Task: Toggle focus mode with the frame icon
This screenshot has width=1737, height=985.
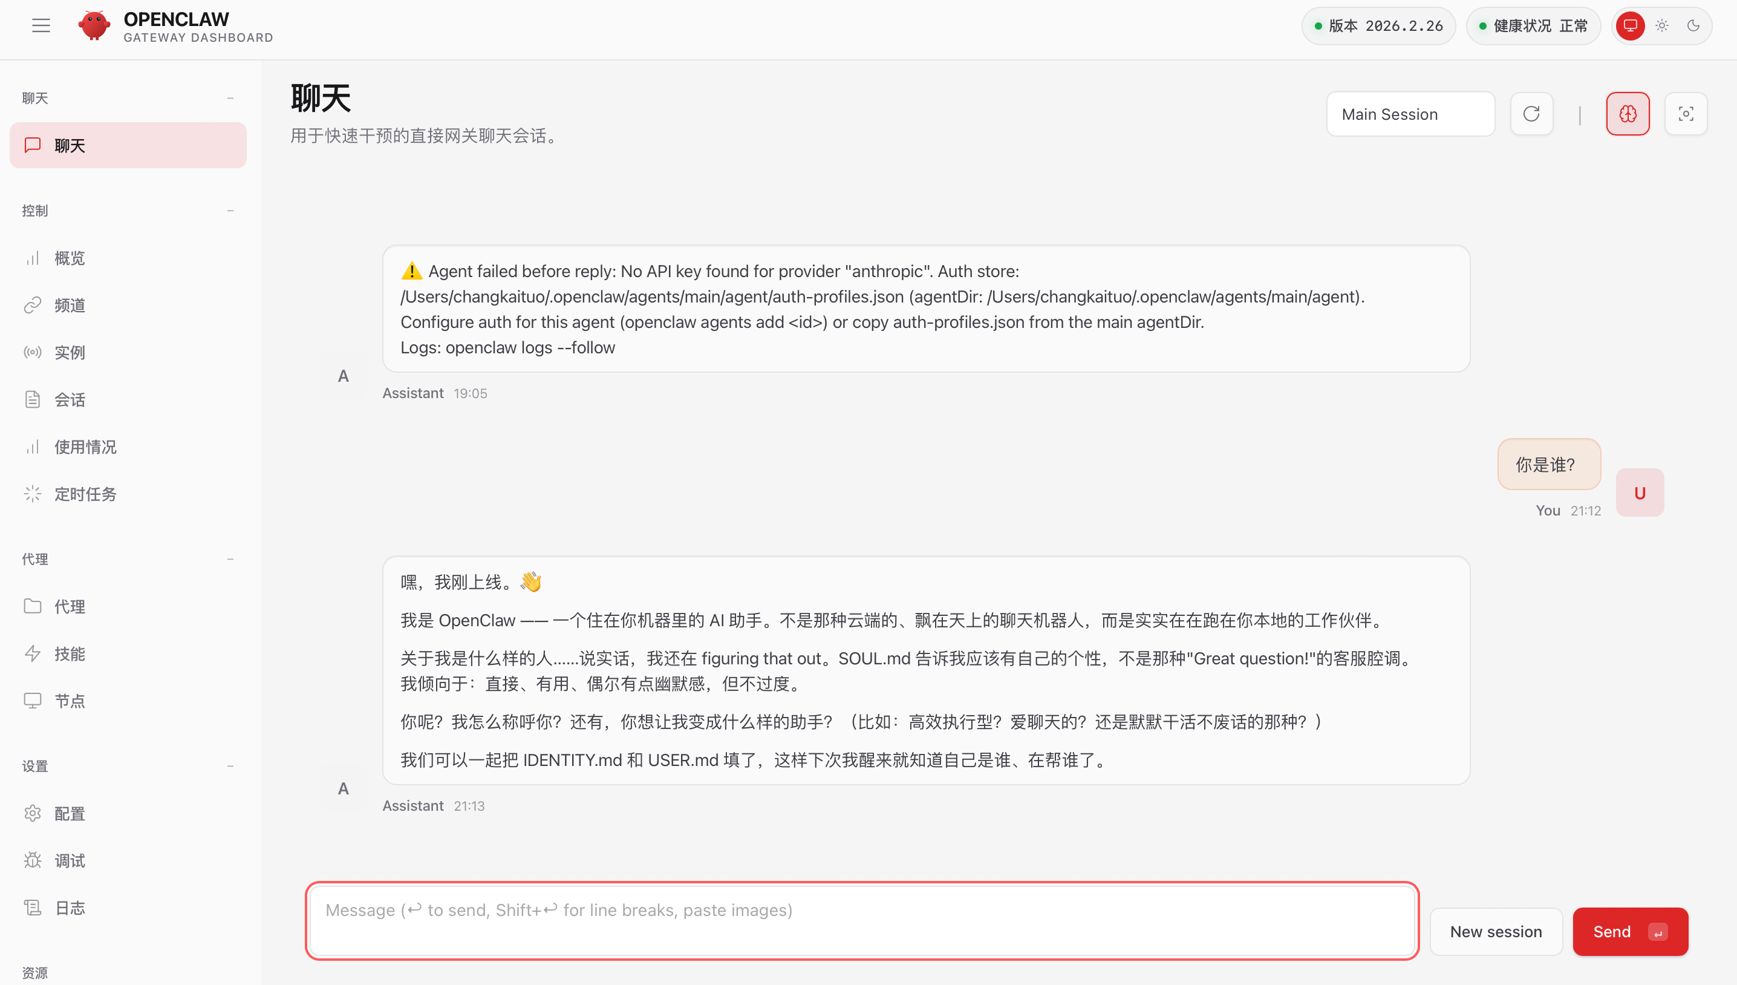Action: point(1686,114)
